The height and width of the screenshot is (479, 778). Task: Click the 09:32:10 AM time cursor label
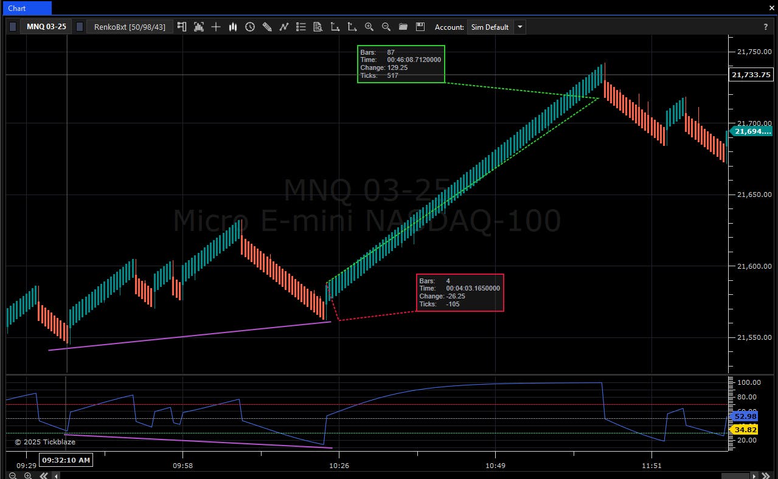[66, 460]
